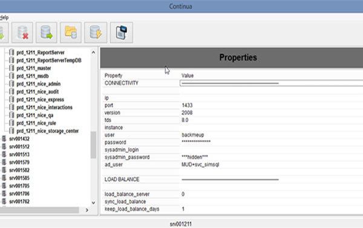The height and width of the screenshot is (228, 363).
Task: Select server srv001705 in tree
Action: (19, 186)
